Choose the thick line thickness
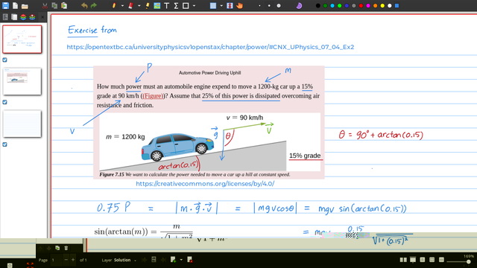 coord(279,6)
